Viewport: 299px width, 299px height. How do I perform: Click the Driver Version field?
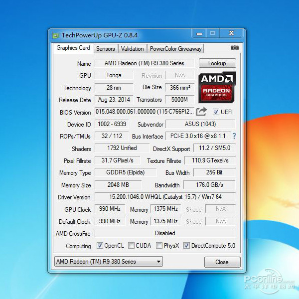[165, 197]
